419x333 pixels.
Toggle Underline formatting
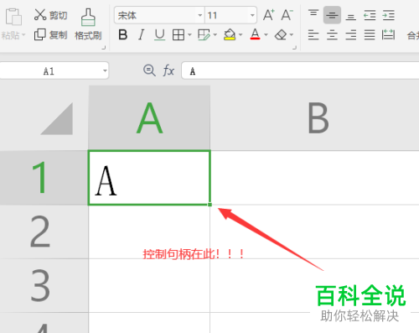click(x=160, y=35)
